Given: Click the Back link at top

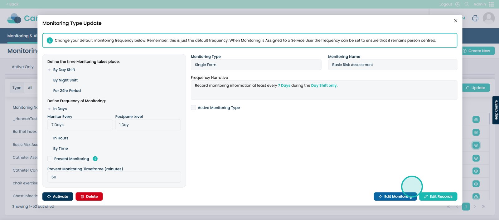Looking at the screenshot, I should 12,4.
